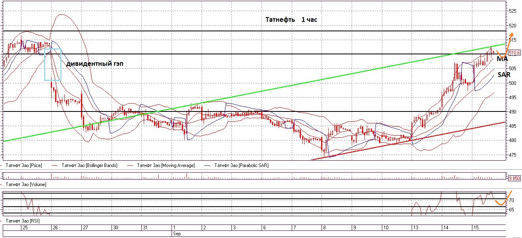Screen dimensions: 522x238
Task: Click the date label 8 on time axis
Action: pos(324,228)
